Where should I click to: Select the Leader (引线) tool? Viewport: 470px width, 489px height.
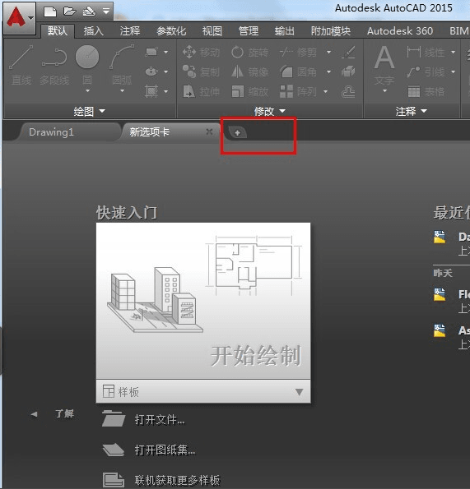coord(426,72)
